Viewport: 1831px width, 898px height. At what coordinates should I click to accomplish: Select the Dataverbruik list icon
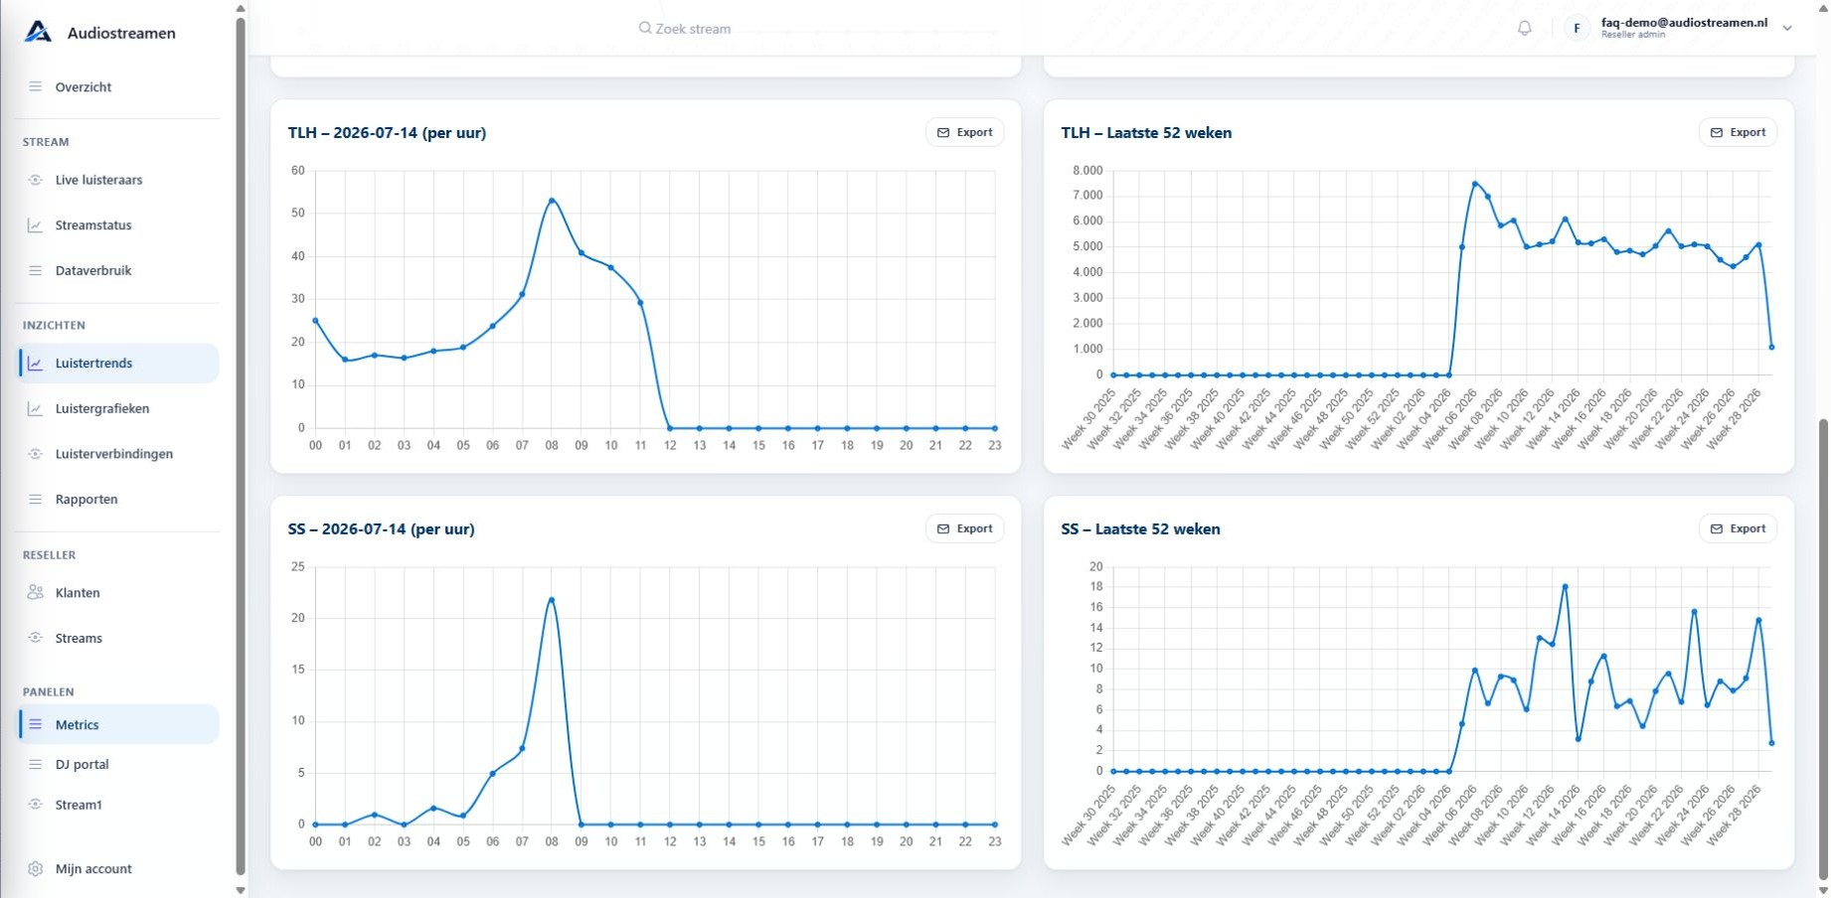pos(35,270)
